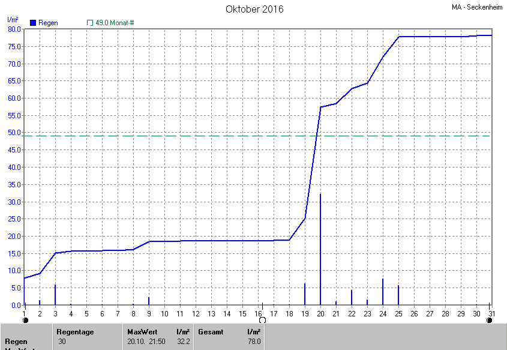Click the new moon icon under day 1
Screen dimensions: 507x350
pyautogui.click(x=25, y=320)
